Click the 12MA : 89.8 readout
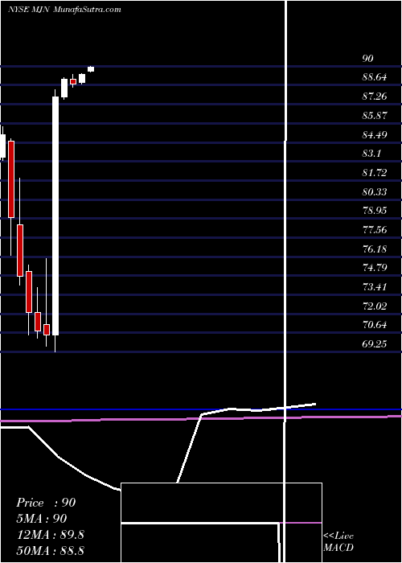This screenshot has height=563, width=402. click(50, 535)
